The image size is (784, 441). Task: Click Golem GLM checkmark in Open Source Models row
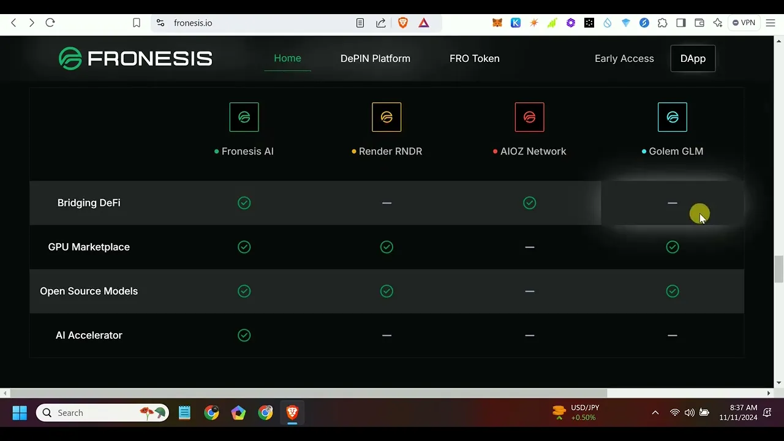[x=673, y=291]
